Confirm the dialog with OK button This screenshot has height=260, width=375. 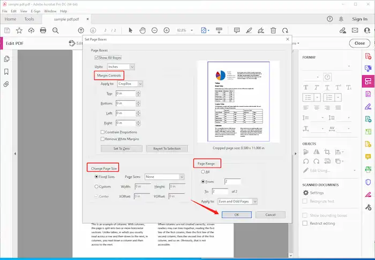(237, 215)
